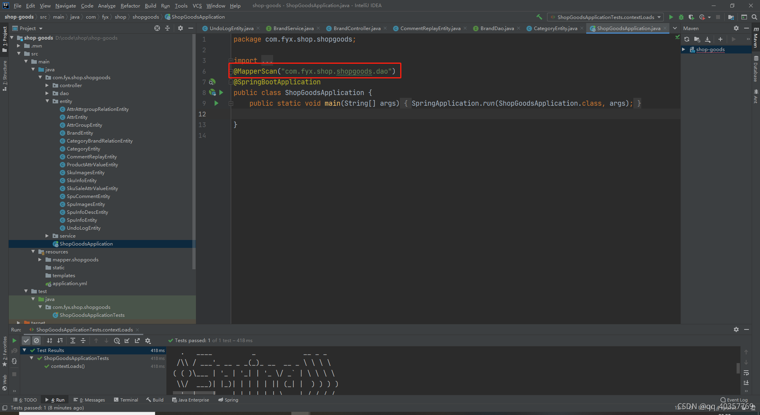Start debugging with the bug icon
Screen dimensions: 760x415
681,17
